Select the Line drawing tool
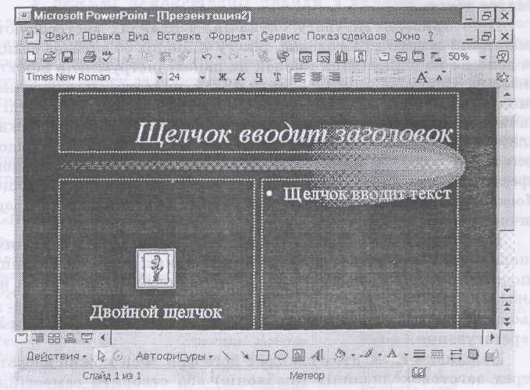This screenshot has width=530, height=390. pos(226,355)
